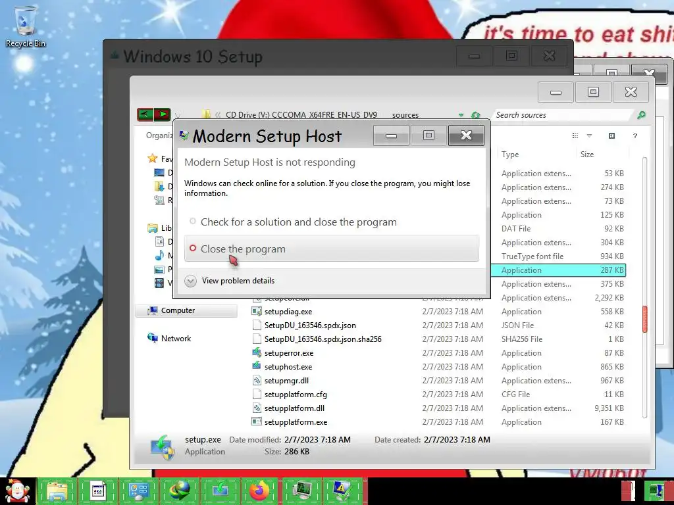Click the red flag tray icon
Image resolution: width=674 pixels, height=505 pixels.
629,491
